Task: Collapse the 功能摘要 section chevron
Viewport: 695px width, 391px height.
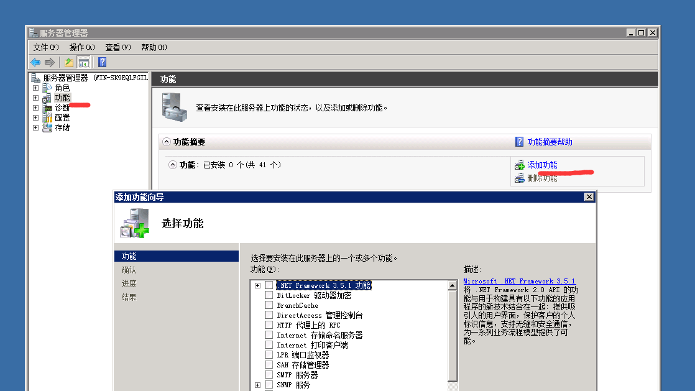Action: click(166, 142)
